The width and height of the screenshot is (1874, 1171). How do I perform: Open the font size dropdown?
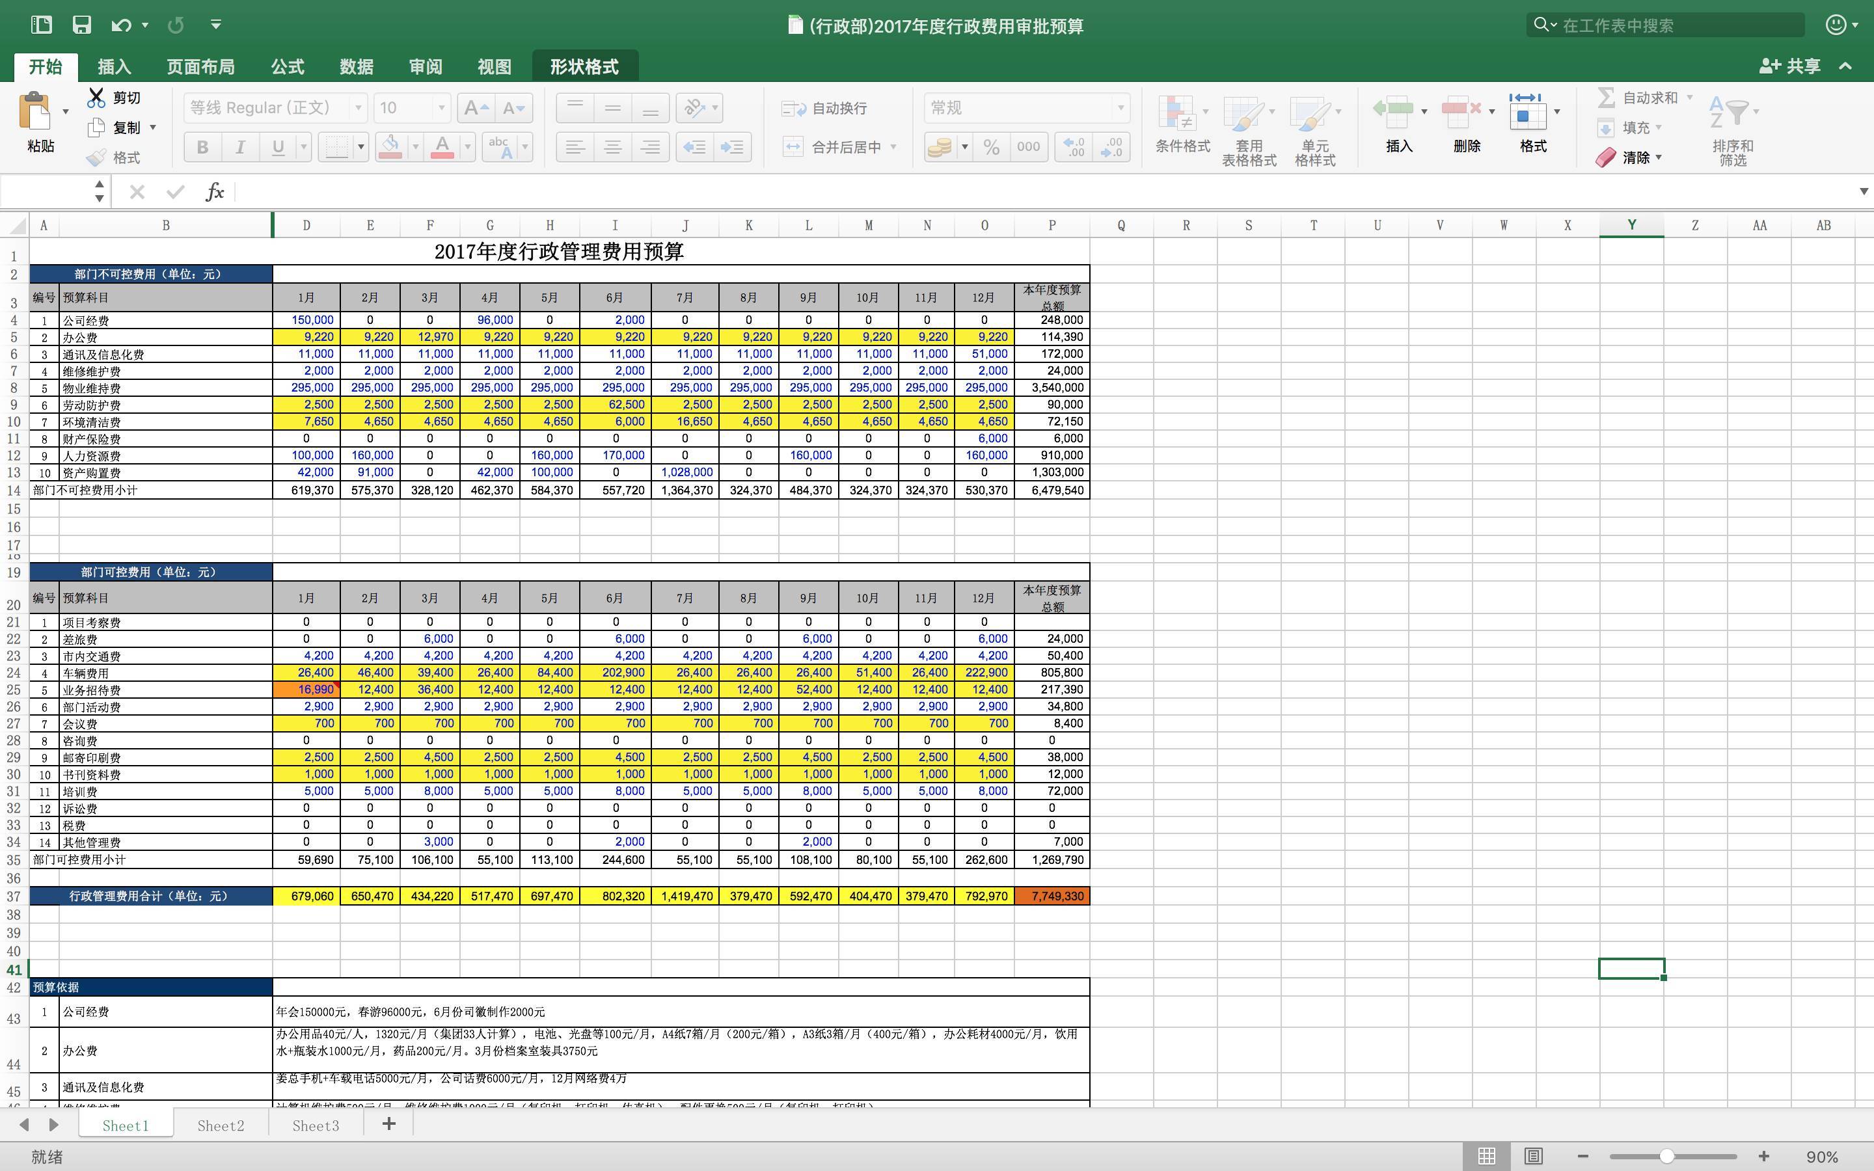pyautogui.click(x=441, y=107)
